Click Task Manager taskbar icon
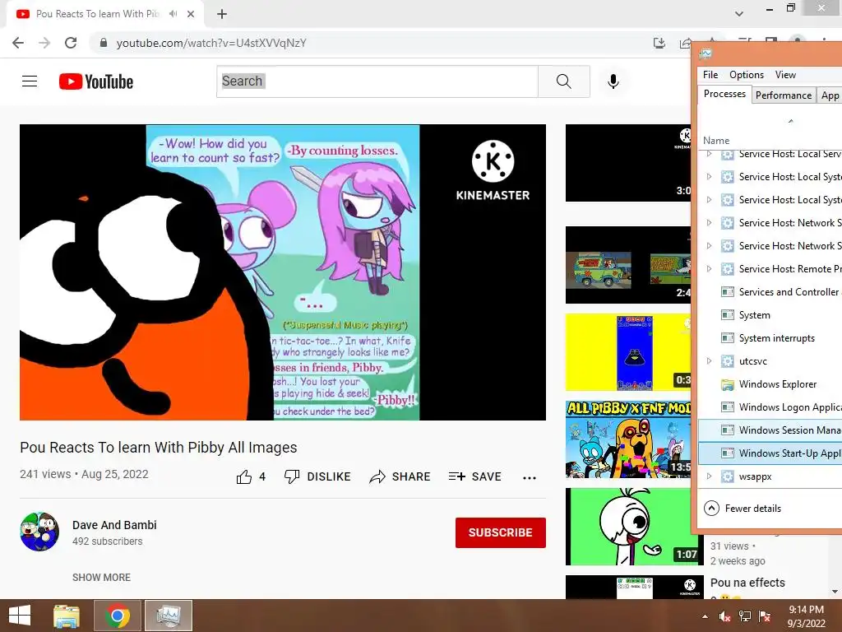Viewport: 842px width, 632px height. tap(168, 616)
